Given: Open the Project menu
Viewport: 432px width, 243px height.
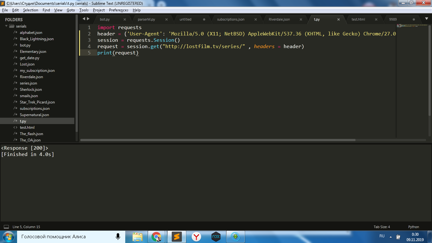Looking at the screenshot, I should click(99, 10).
